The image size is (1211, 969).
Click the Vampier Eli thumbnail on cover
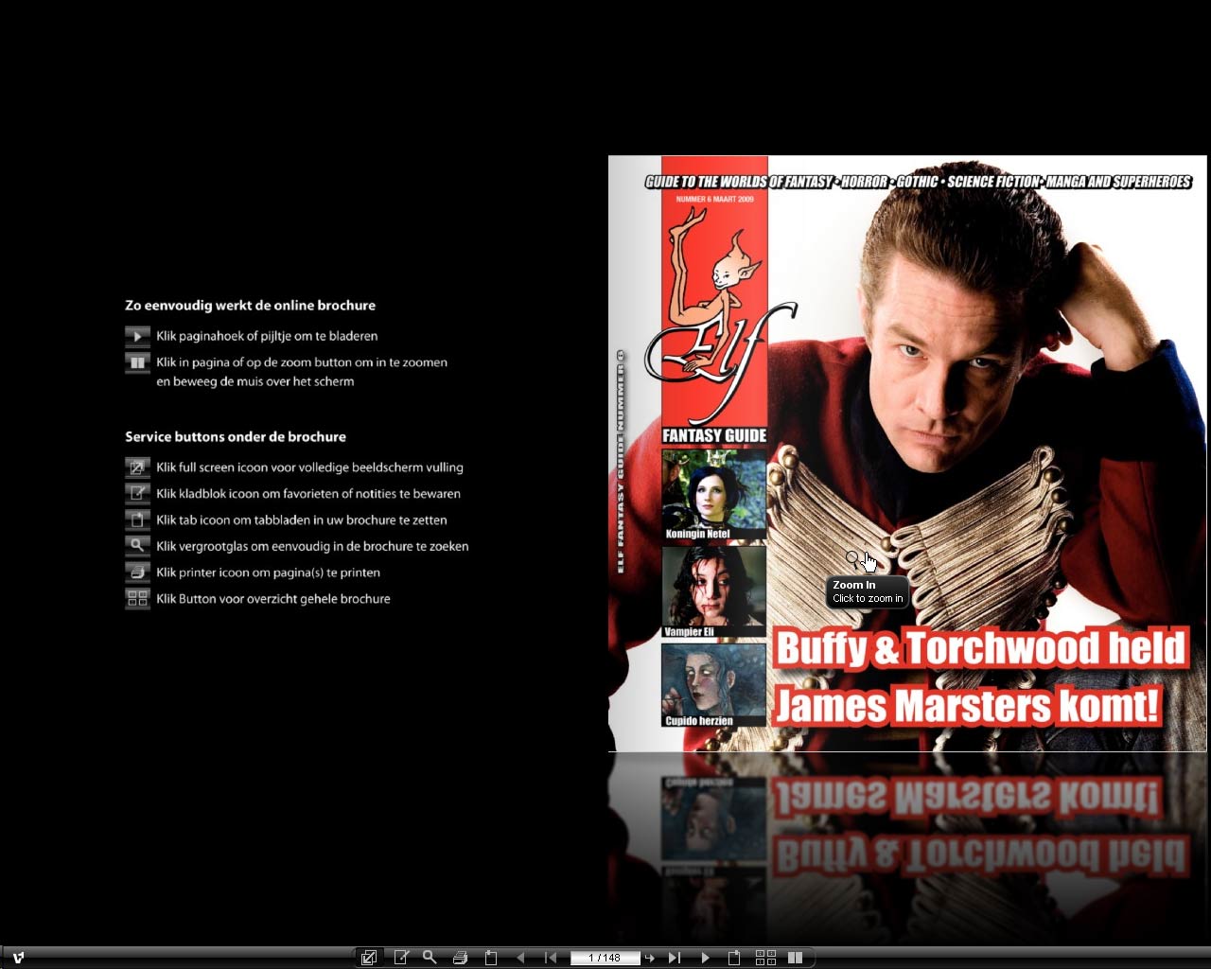[x=713, y=591]
